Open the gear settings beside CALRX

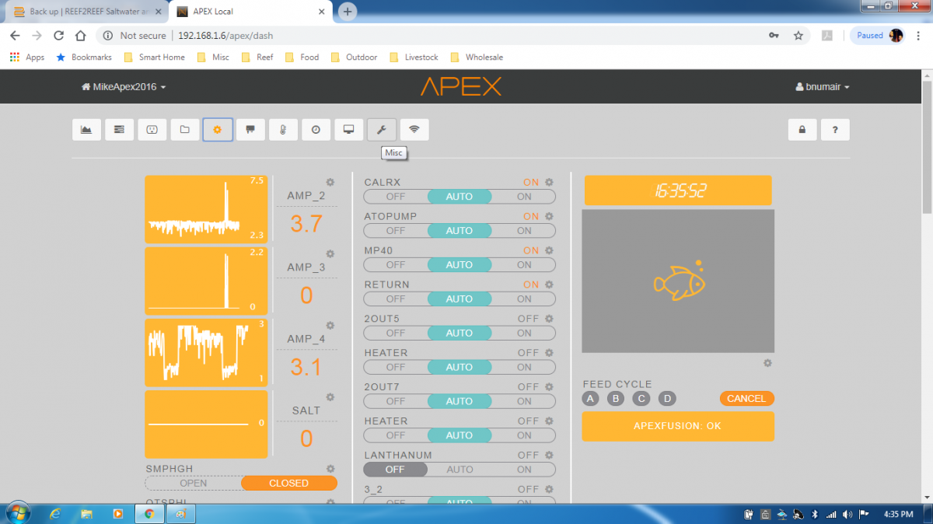pyautogui.click(x=549, y=183)
